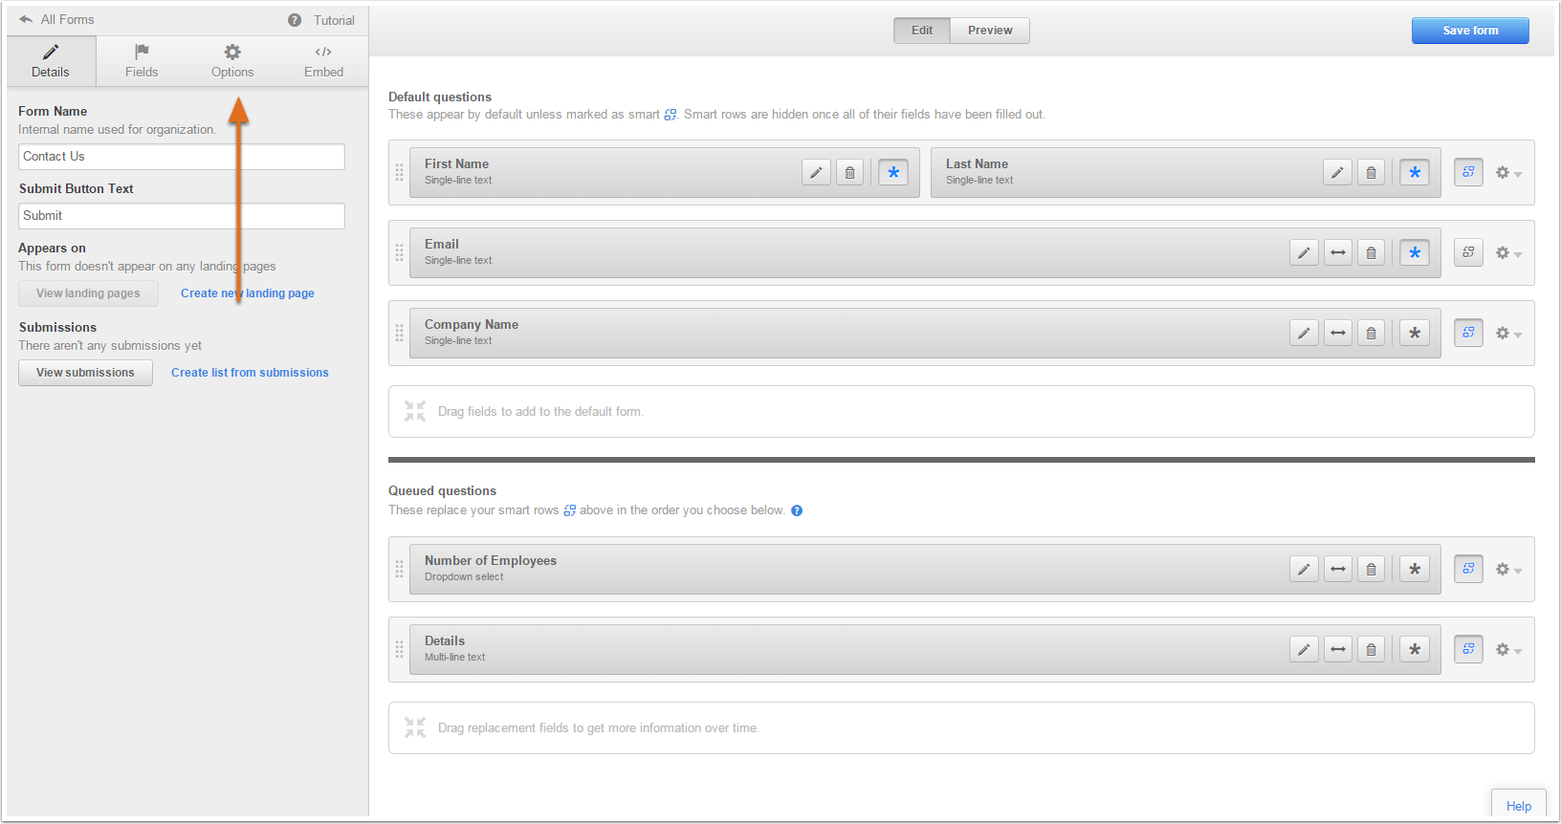Edit the Last Name field with pencil icon
The width and height of the screenshot is (1561, 824).
tap(1337, 172)
